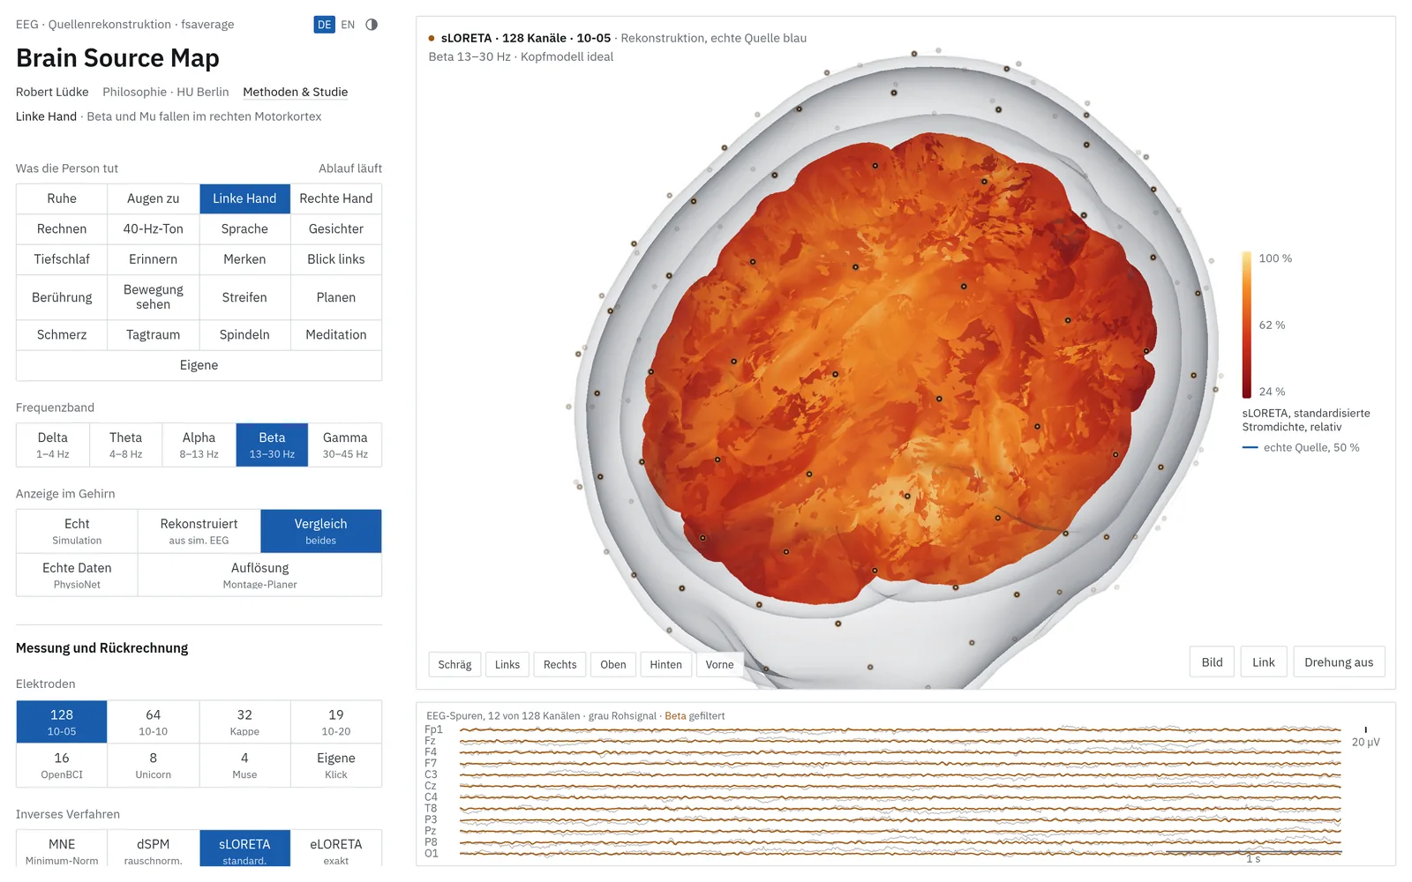The height and width of the screenshot is (882, 1412).
Task: Open Auflösung Montage-Planer option
Action: [x=259, y=575]
